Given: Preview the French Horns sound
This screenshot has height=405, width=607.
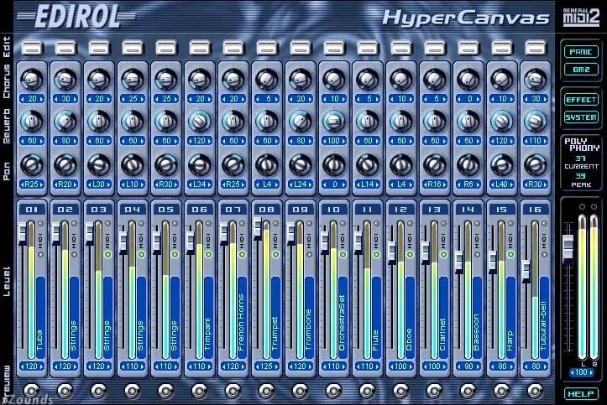Looking at the screenshot, I should [x=233, y=391].
